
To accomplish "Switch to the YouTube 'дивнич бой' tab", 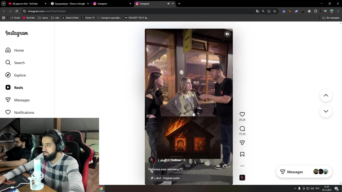I will 28,4.
